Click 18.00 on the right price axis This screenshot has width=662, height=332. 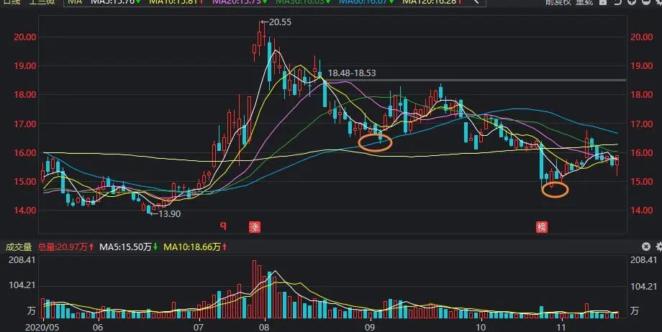642,94
